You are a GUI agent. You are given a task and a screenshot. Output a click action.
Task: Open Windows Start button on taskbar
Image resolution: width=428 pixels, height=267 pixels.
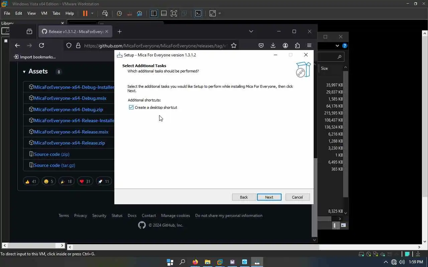[x=170, y=262]
